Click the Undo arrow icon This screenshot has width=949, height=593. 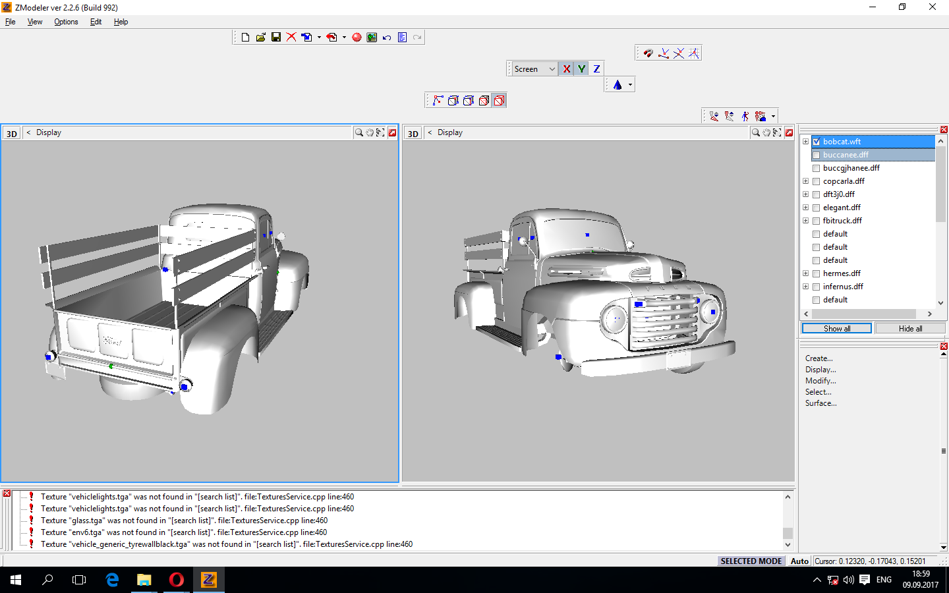387,38
